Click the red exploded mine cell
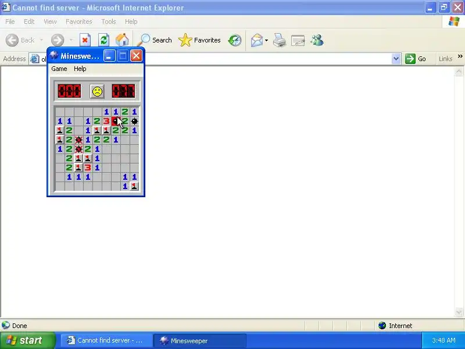The image size is (465, 349). point(116,121)
